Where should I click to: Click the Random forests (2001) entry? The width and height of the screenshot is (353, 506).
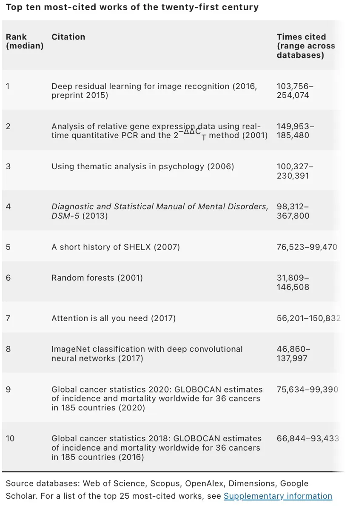(97, 278)
